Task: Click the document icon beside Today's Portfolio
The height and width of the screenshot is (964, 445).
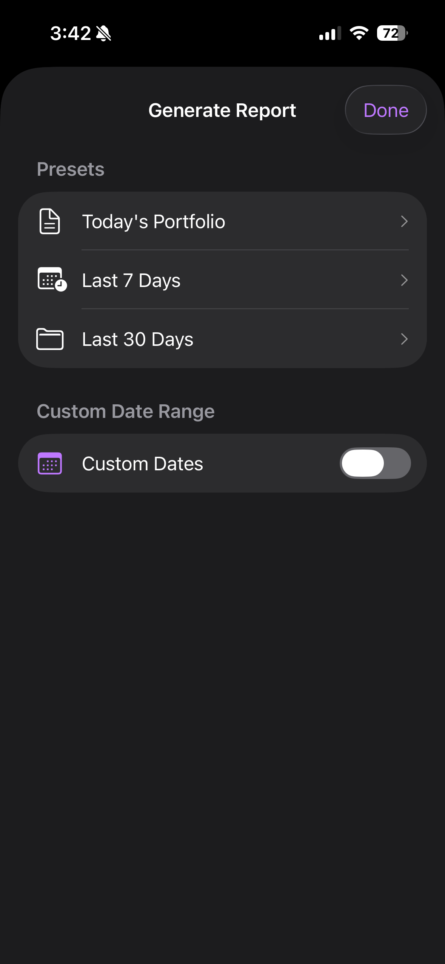Action: pyautogui.click(x=50, y=221)
